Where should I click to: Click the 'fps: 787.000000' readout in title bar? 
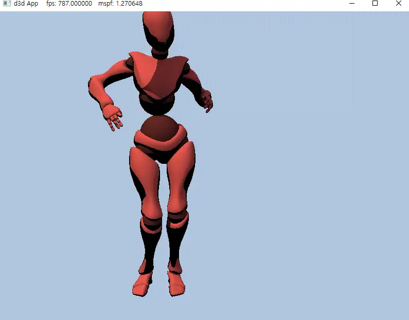coord(69,4)
